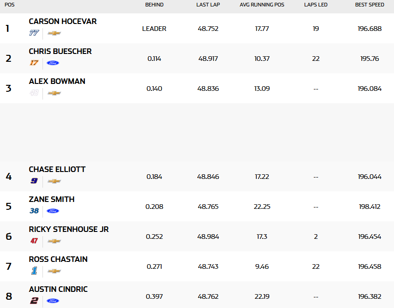Image resolution: width=394 pixels, height=308 pixels.
Task: Click Carson Hocevar's number 77 car icon
Action: pos(34,33)
